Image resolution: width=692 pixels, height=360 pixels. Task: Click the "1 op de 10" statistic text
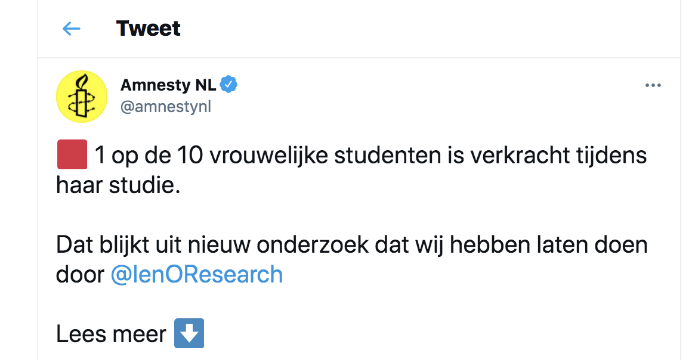149,156
